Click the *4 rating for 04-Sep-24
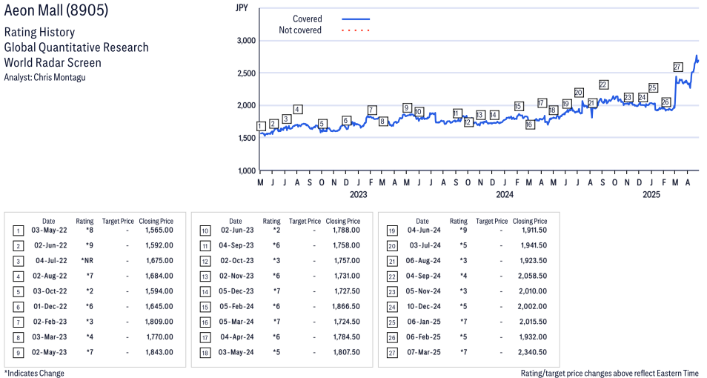This screenshot has height=378, width=707. click(x=463, y=276)
